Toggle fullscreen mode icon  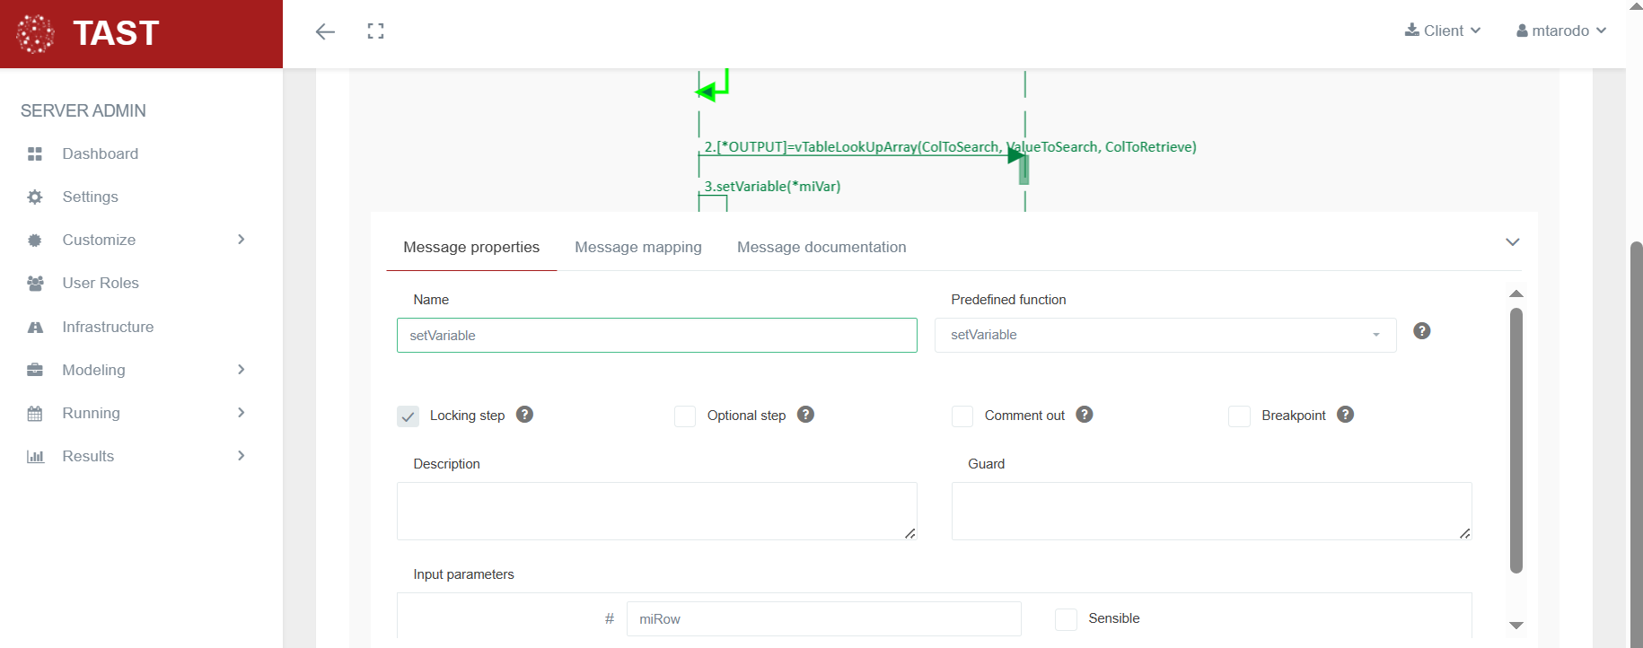[x=375, y=31]
